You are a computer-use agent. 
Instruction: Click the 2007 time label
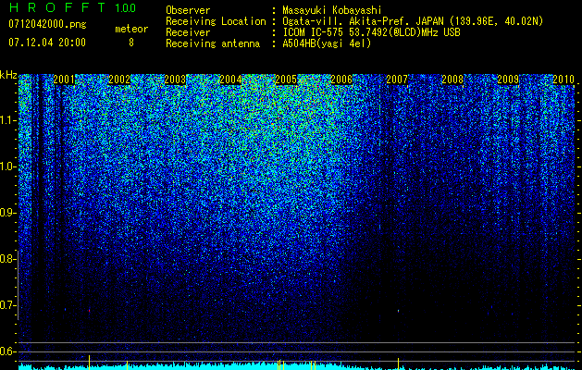(x=397, y=80)
